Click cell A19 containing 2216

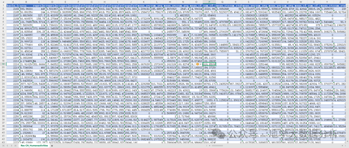point(13,64)
